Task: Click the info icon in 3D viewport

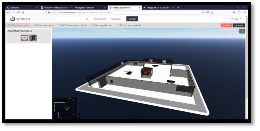Action: tap(242, 31)
